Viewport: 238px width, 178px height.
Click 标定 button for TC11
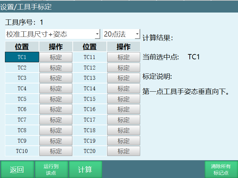(124, 57)
